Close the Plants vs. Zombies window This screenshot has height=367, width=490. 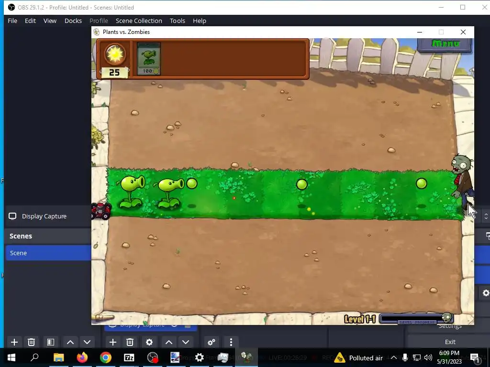(x=463, y=32)
